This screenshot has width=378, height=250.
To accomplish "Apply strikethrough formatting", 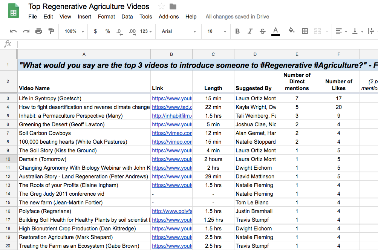I will (263, 31).
